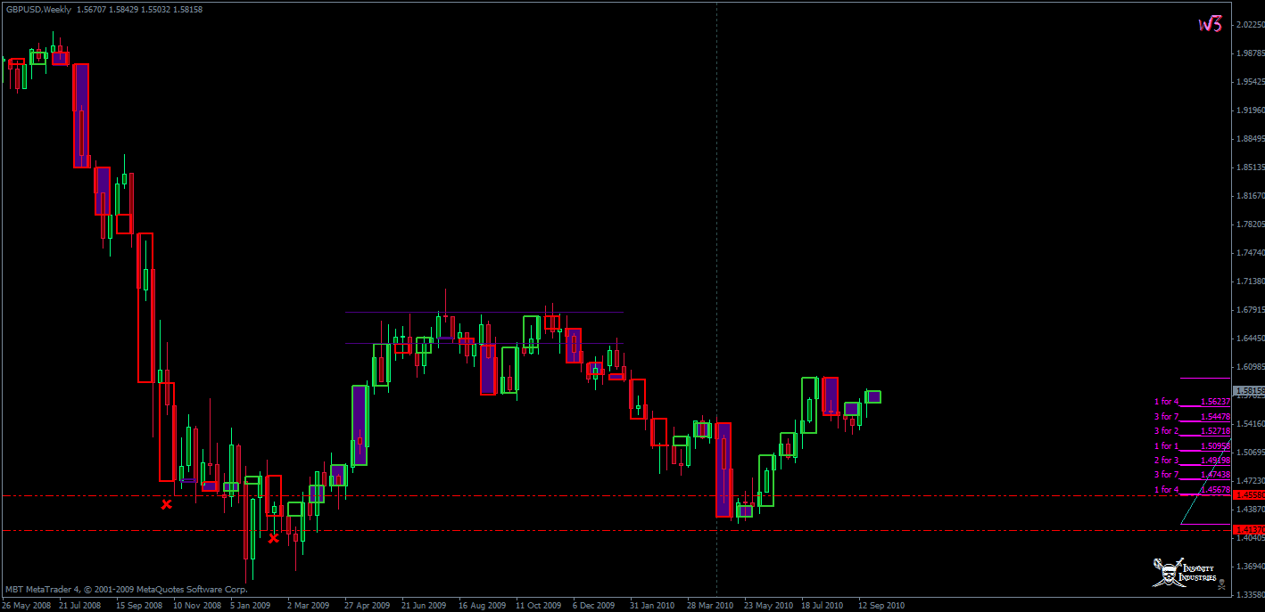Click the 2 Mar 2009 date label
This screenshot has height=612, width=1265.
309,605
